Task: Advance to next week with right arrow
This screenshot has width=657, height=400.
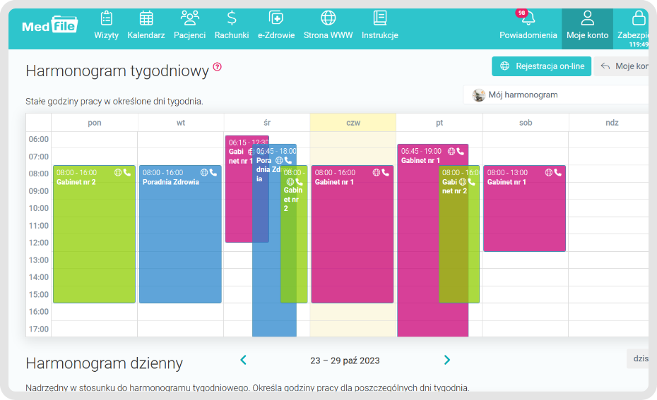Action: pos(446,360)
